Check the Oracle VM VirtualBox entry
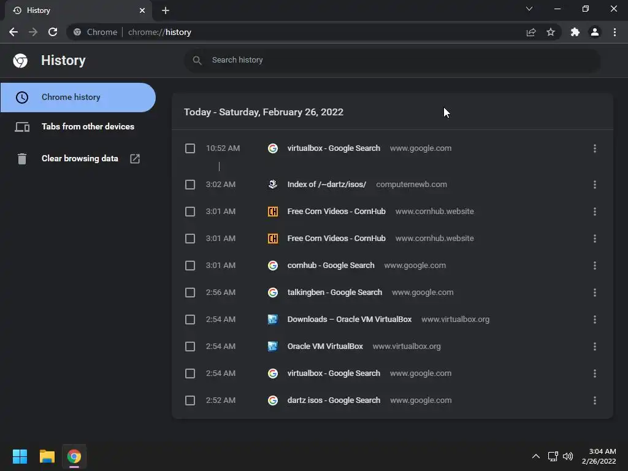 click(x=190, y=347)
